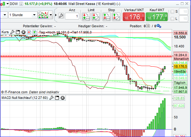The width and height of the screenshot is (191, 137).
Task: Click the Täglich level label
Action: 180,83
